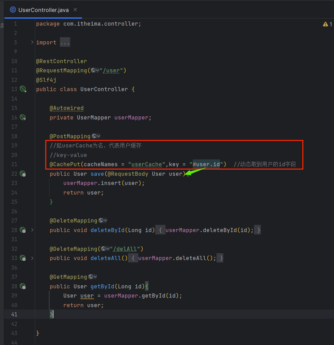Follow the "/user" request mapping link
334x345 pixels.
click(111, 71)
